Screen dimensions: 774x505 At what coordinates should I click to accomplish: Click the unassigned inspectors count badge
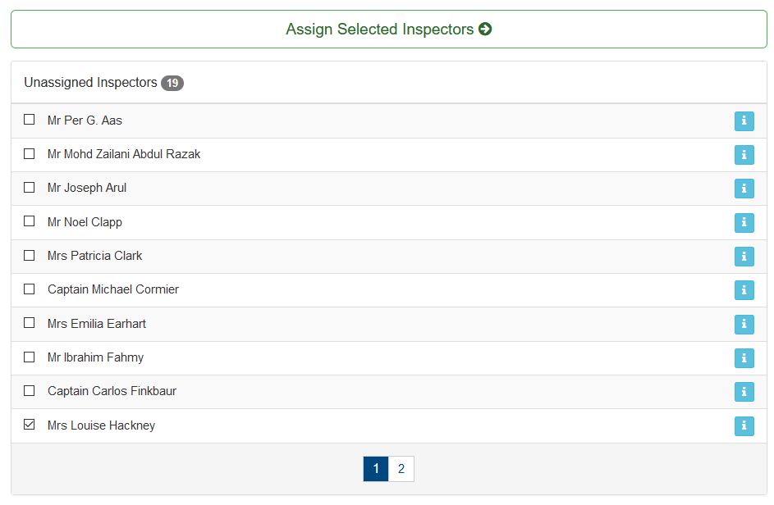pos(172,83)
